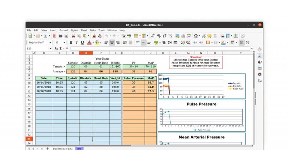The image size is (288, 150).
Task: Open the Styles menu
Action: click(74, 30)
